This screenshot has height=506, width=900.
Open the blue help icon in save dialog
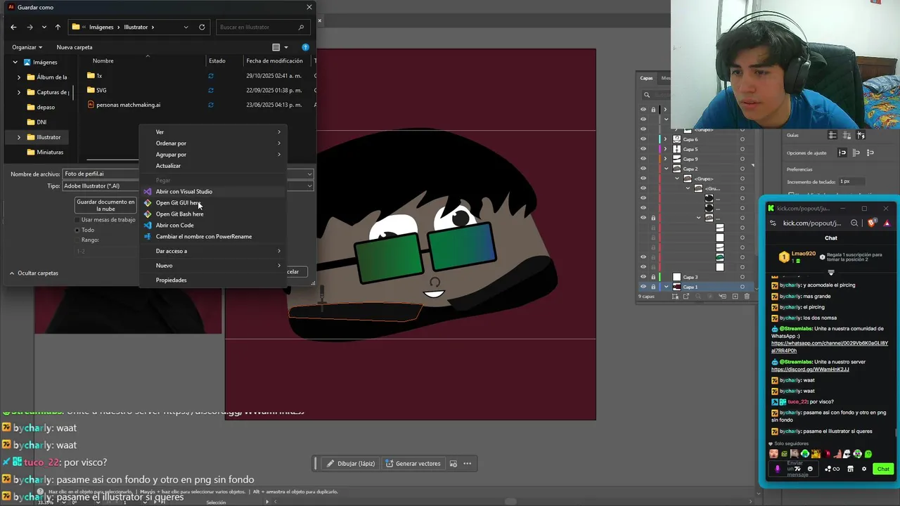305,47
